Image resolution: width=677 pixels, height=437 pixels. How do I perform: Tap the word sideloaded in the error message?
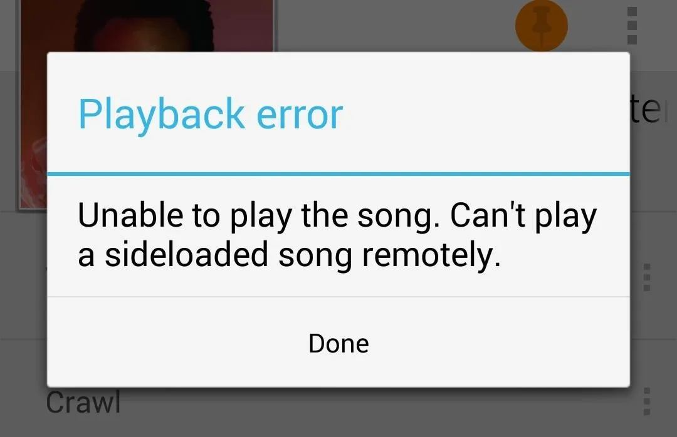(187, 254)
